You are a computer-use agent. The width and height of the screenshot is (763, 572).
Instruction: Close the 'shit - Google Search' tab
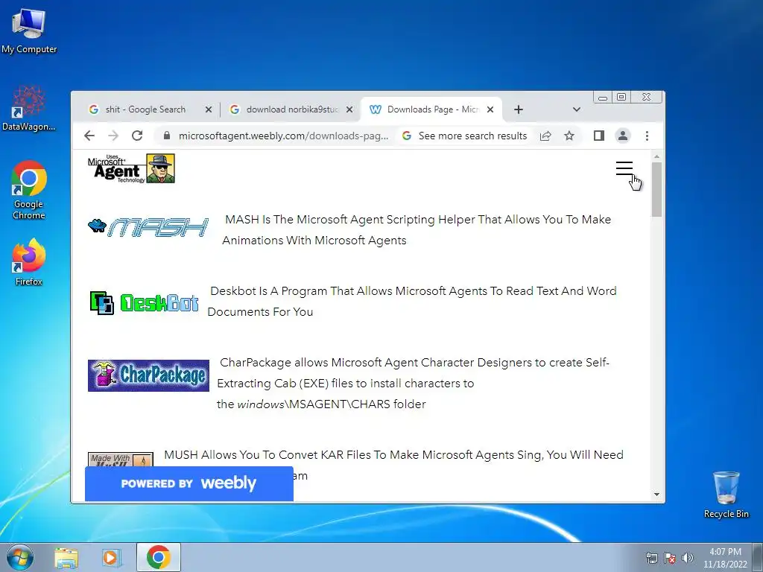[x=209, y=109]
